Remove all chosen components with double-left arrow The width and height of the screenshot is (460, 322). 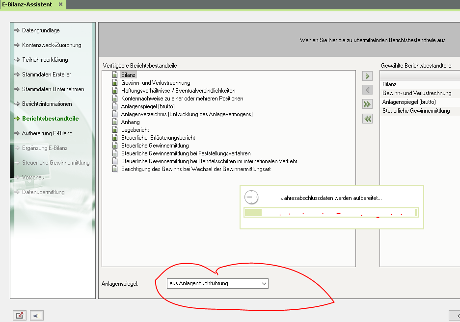pyautogui.click(x=367, y=118)
